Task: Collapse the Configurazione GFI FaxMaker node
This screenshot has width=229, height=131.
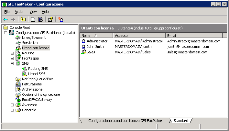Action: tap(5, 33)
